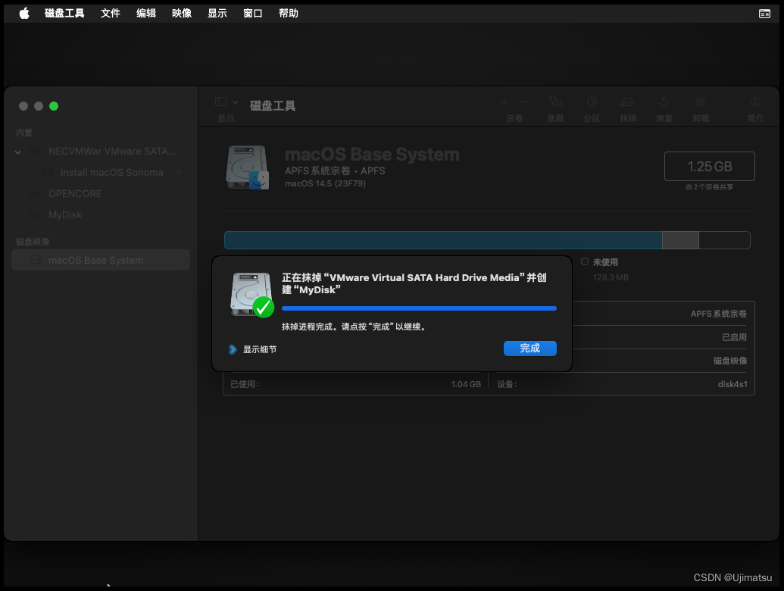Click the input source icon in menu bar
The height and width of the screenshot is (591, 784).
tap(764, 14)
